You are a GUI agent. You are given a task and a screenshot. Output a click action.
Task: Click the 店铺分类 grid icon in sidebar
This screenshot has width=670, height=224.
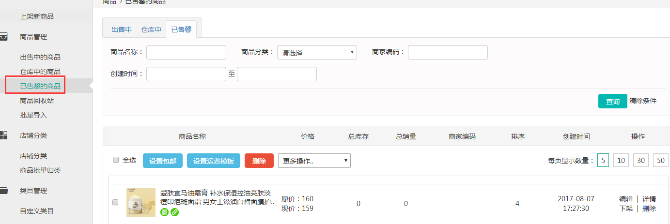(4, 135)
